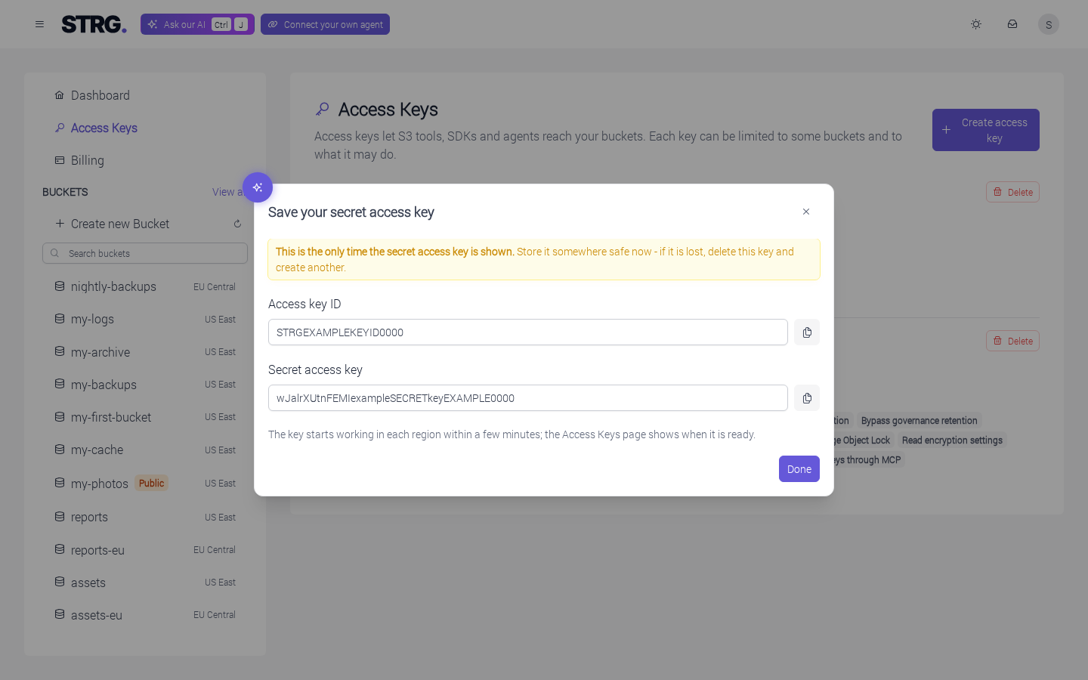
Task: Select the reports-eu bucket
Action: tap(145, 550)
